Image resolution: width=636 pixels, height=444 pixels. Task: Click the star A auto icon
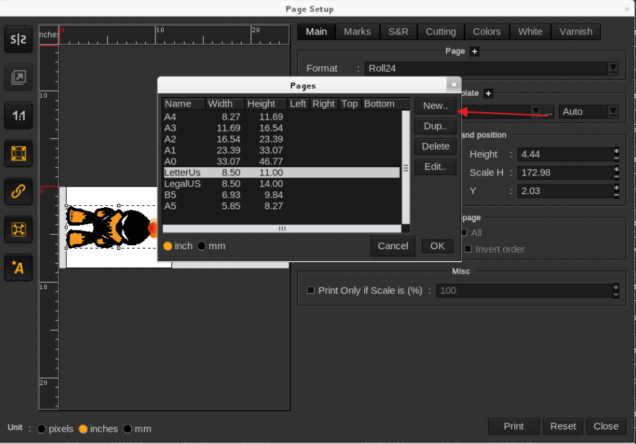(x=18, y=267)
